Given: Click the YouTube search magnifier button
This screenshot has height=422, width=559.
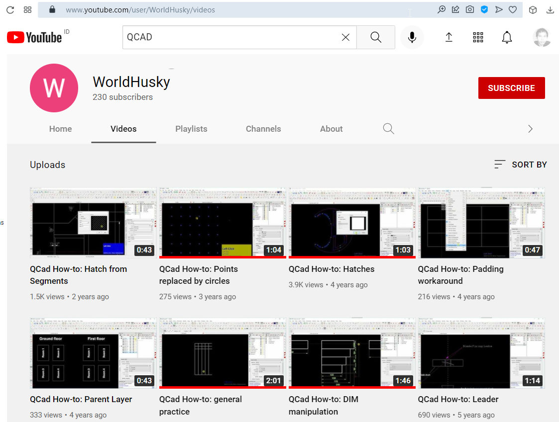Looking at the screenshot, I should coord(376,37).
